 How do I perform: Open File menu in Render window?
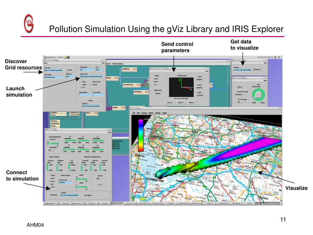coord(134,113)
